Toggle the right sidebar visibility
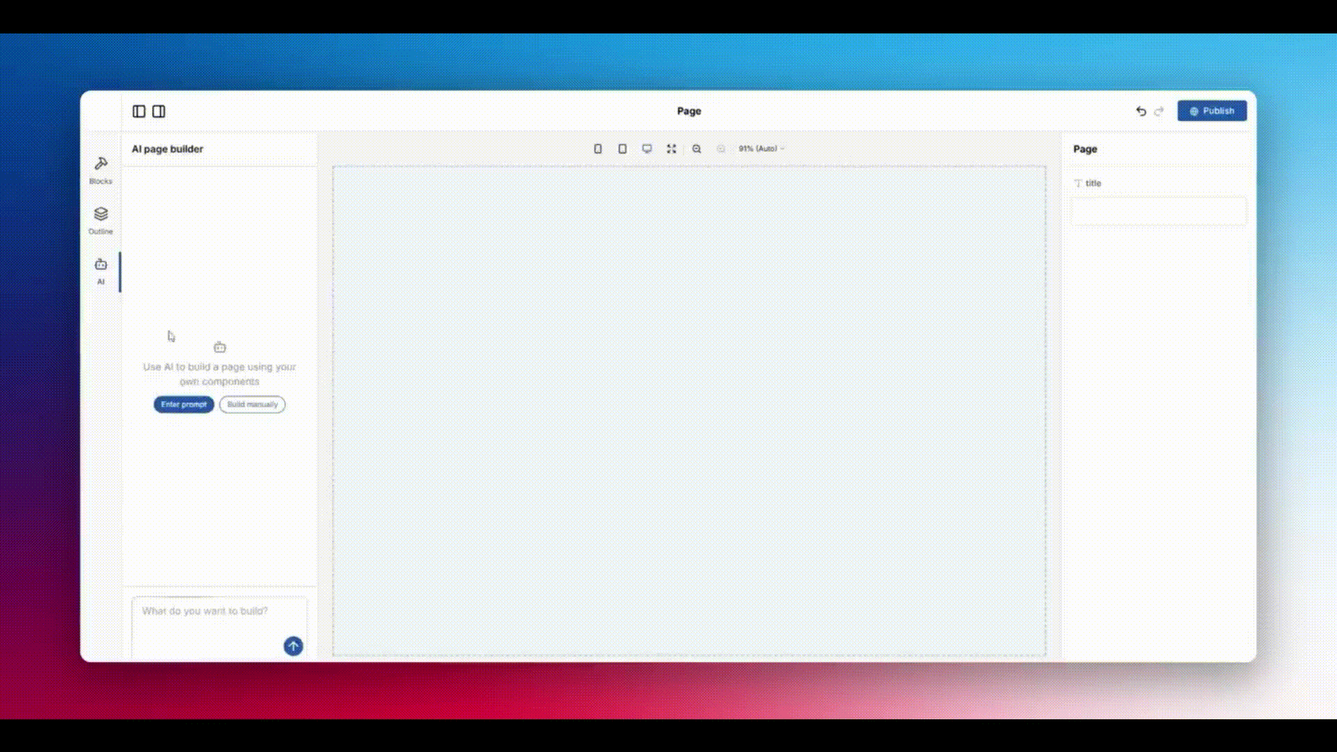The width and height of the screenshot is (1337, 752). [159, 111]
